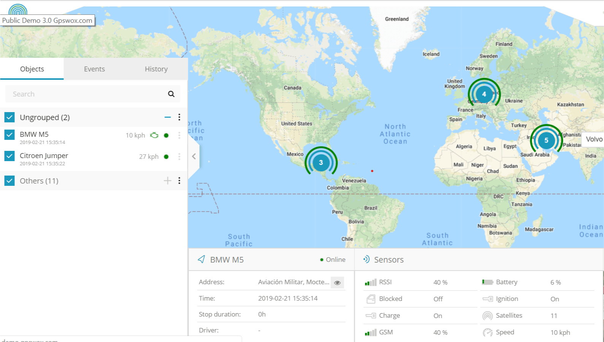The width and height of the screenshot is (604, 342).
Task: Click the search magnifier icon
Action: tap(171, 94)
